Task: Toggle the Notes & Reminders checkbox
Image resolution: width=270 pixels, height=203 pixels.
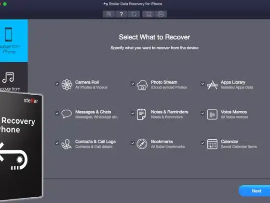Action: click(133, 113)
